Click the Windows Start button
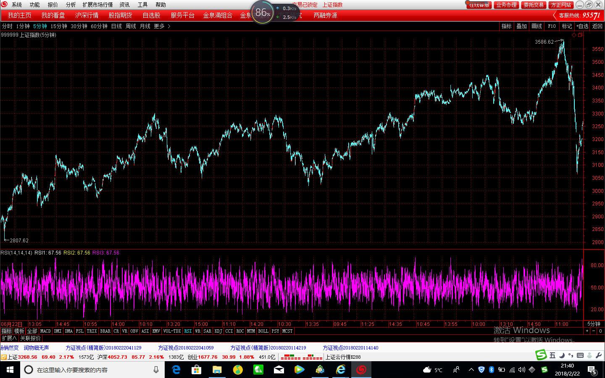Screen dimensions: 605x378 click(10, 370)
